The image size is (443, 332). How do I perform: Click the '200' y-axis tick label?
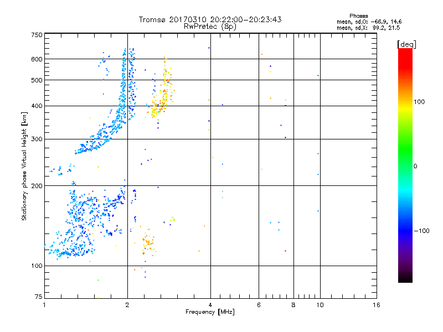click(37, 186)
